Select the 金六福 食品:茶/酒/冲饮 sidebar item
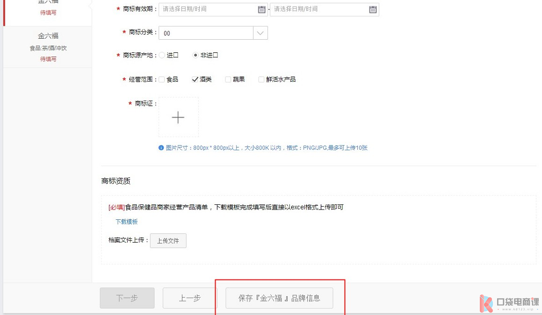Viewport: 542px width, 315px height. (x=48, y=47)
